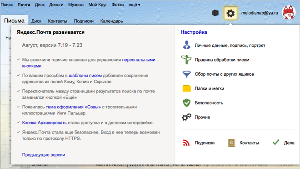The height and width of the screenshot is (169, 300).
Task: Switch to the Календарь tab
Action: (111, 21)
